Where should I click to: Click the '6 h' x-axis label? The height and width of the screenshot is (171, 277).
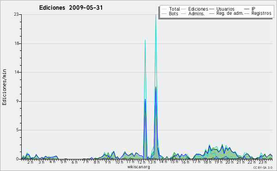click(x=74, y=162)
